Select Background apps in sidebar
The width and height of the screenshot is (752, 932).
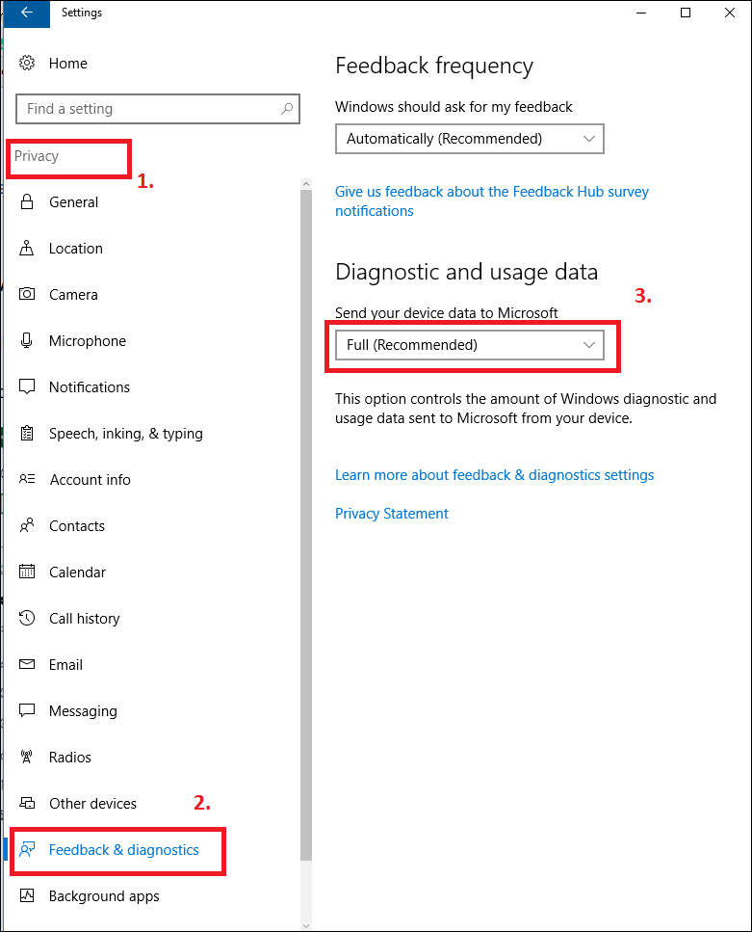pyautogui.click(x=104, y=895)
